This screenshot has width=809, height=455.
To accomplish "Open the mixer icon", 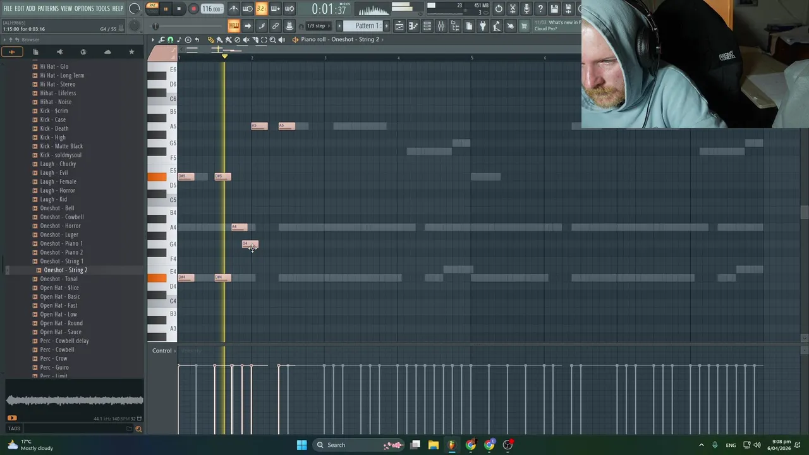I will point(441,26).
